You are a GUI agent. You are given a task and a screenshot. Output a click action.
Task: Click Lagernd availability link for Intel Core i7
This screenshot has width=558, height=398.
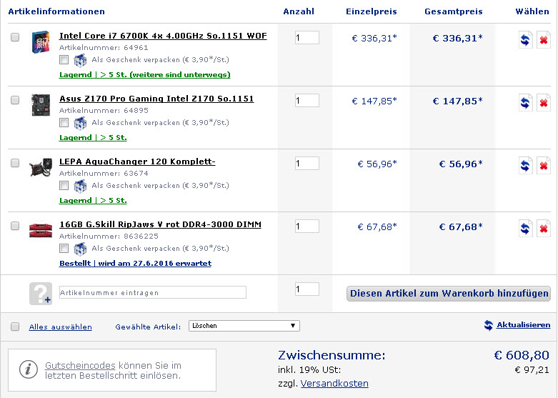(145, 75)
